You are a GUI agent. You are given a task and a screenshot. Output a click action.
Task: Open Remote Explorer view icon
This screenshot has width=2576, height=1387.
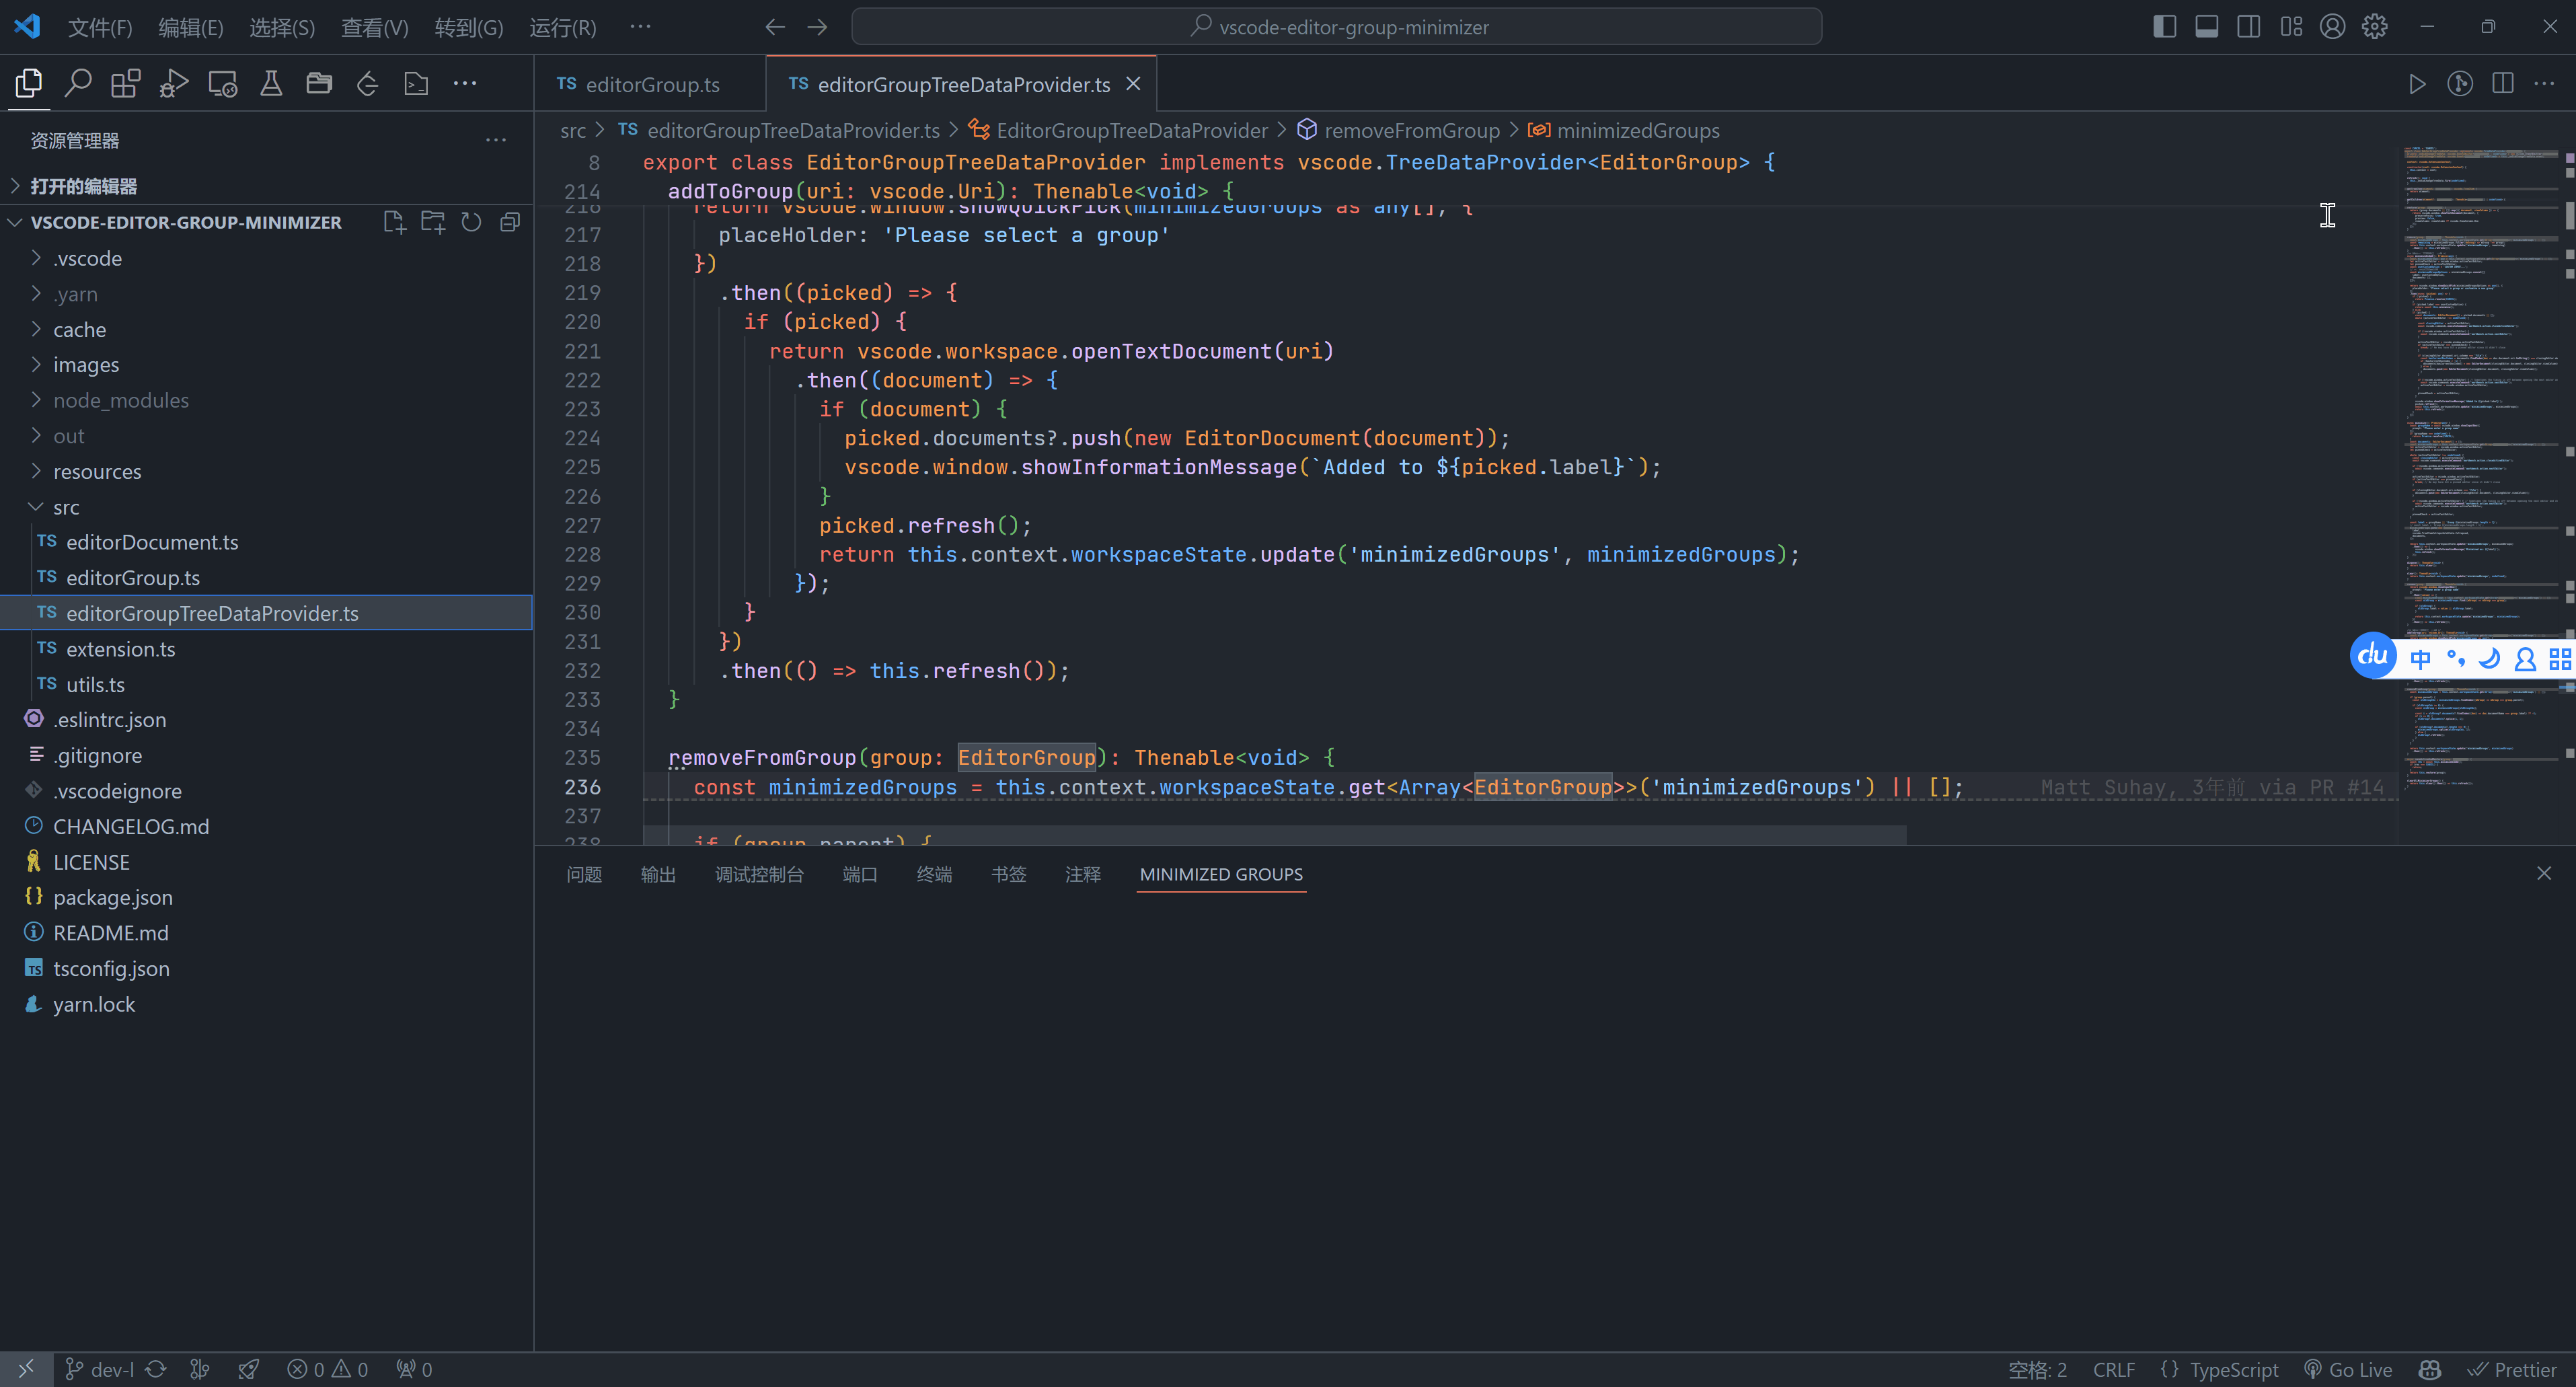(x=222, y=83)
